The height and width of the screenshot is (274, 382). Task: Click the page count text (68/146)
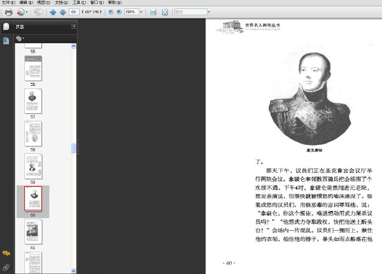[92, 11]
